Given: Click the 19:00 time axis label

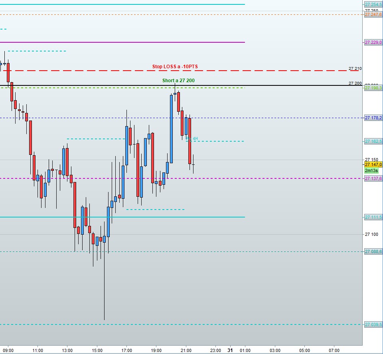Looking at the screenshot, I should click(156, 350).
